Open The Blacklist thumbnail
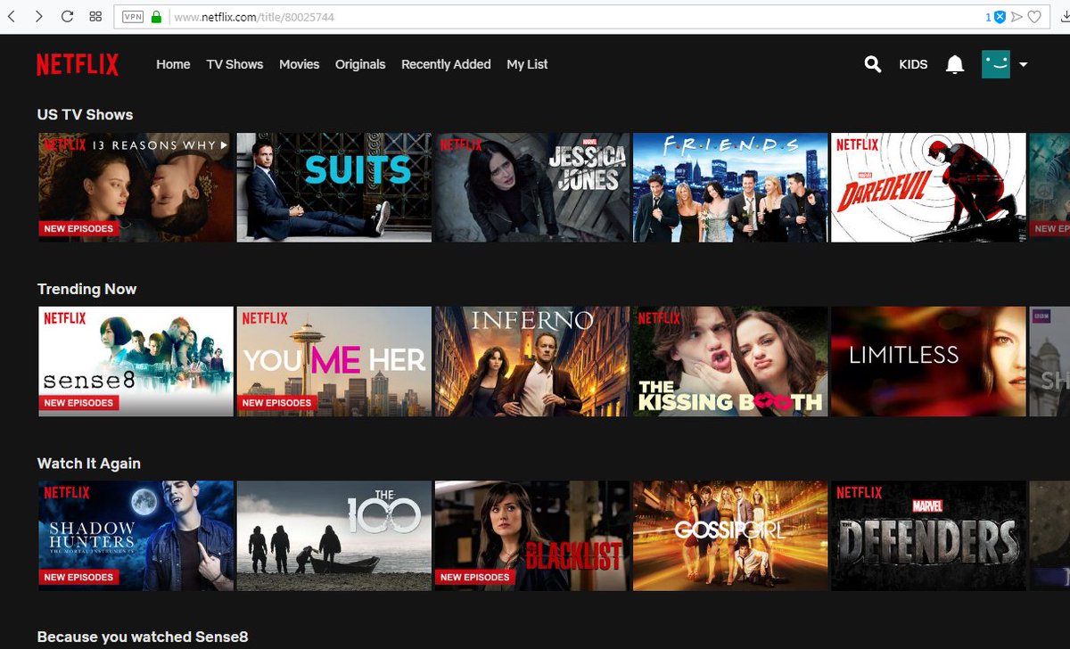 [532, 536]
